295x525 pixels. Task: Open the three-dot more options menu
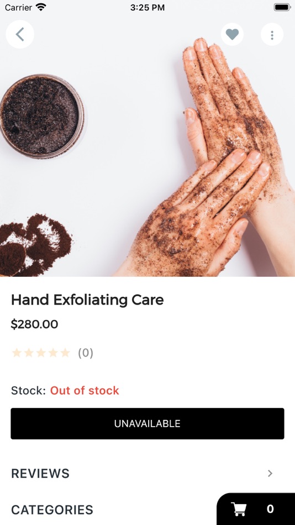point(272,34)
